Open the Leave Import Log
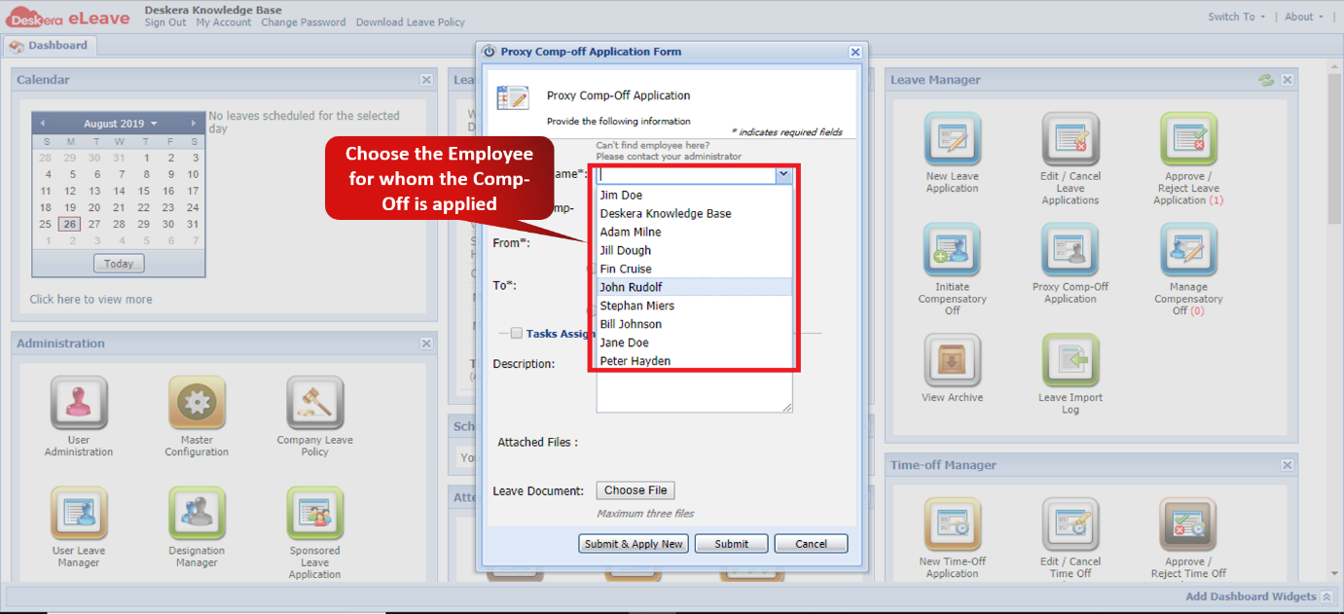 pyautogui.click(x=1070, y=360)
